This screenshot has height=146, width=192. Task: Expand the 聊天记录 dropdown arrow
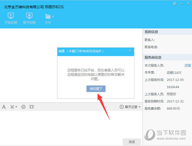pos(139,107)
